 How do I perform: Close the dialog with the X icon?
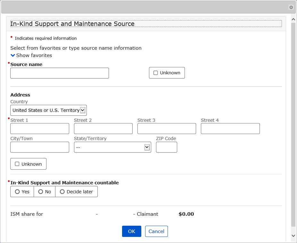pyautogui.click(x=291, y=7)
